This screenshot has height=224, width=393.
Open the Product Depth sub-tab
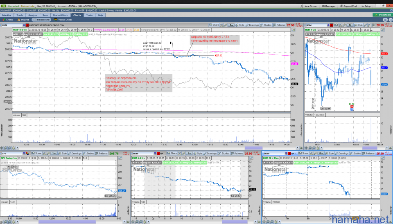(x=63, y=20)
